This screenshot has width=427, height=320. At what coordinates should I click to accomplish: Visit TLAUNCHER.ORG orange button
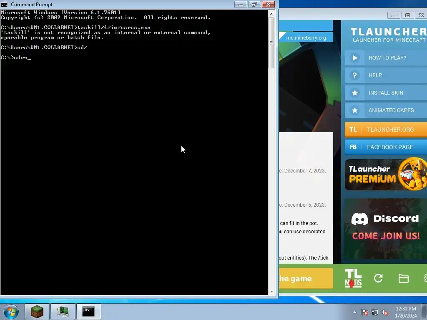point(386,130)
